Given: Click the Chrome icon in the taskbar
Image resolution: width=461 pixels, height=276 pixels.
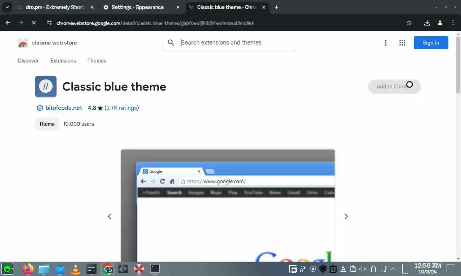Looking at the screenshot, I should coord(107,269).
